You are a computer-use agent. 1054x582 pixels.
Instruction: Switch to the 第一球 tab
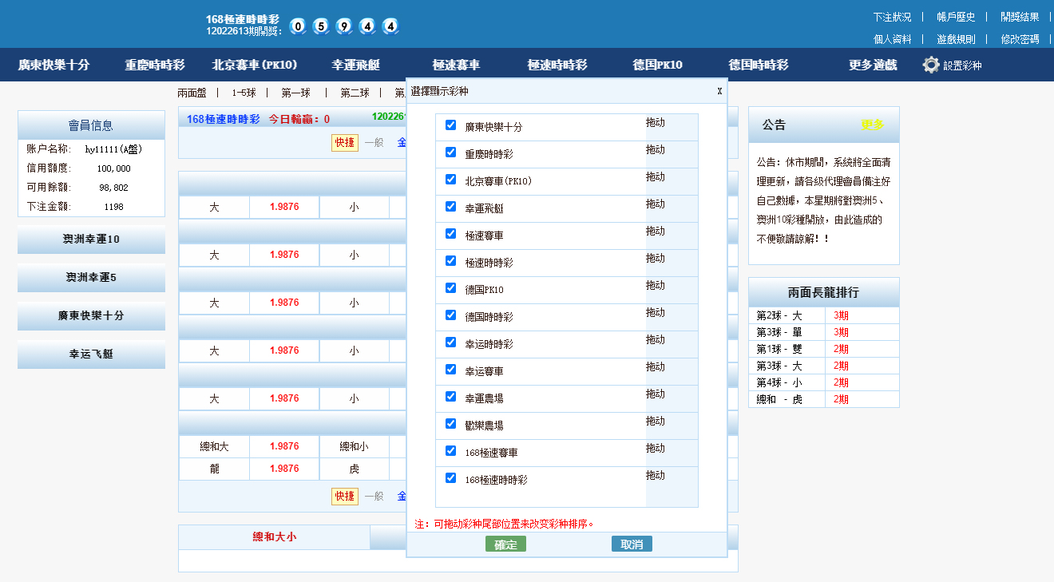pyautogui.click(x=295, y=93)
